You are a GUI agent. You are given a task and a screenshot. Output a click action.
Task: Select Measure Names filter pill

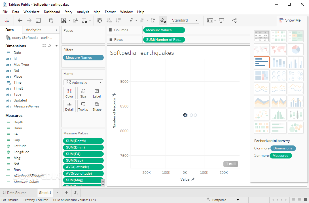pos(83,58)
